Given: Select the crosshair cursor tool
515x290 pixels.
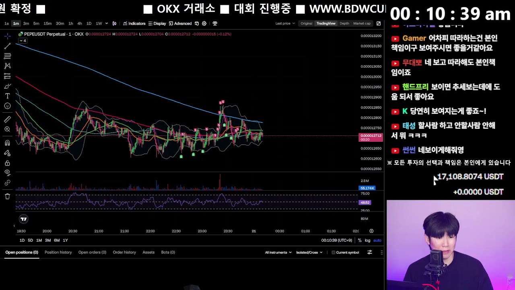Looking at the screenshot, I should pyautogui.click(x=7, y=36).
